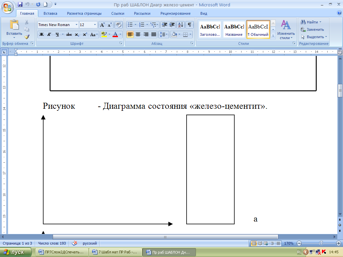The height and width of the screenshot is (257, 343).
Task: Toggle subscript formatting
Action: coord(77,34)
